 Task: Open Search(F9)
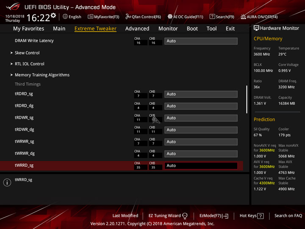(222, 17)
